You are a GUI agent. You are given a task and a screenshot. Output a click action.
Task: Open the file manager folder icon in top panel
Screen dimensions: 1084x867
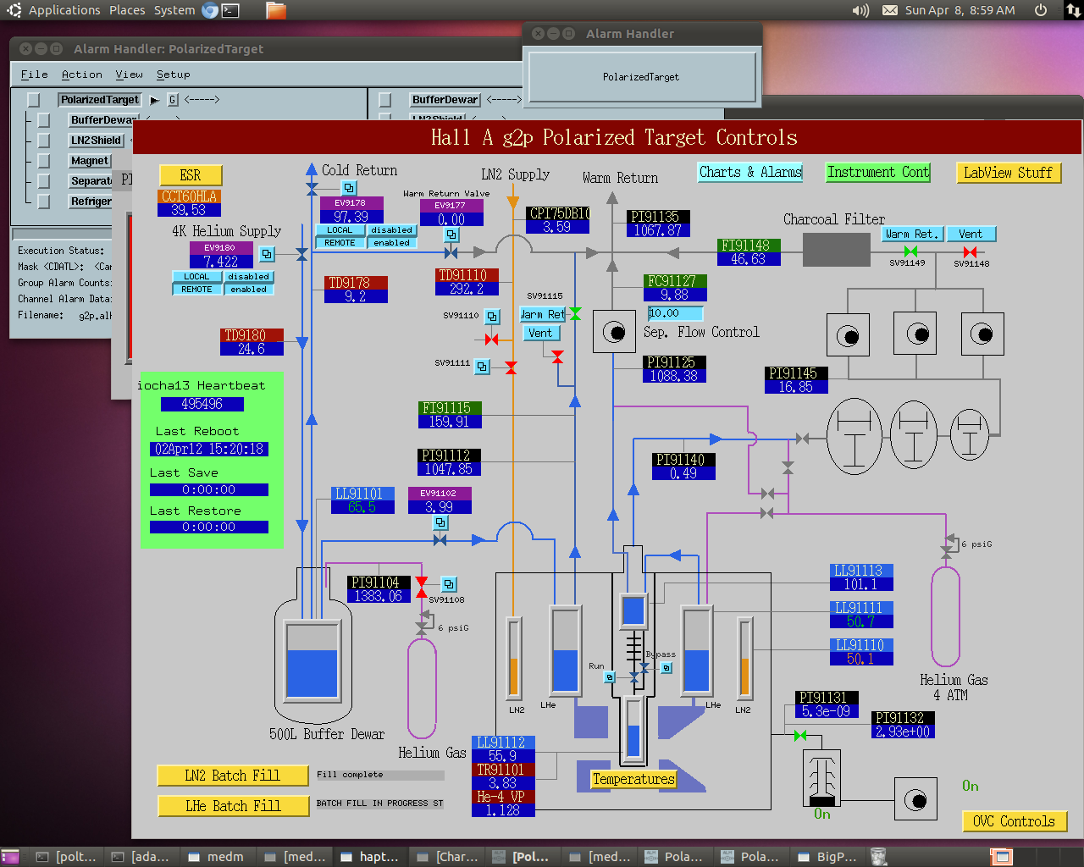click(x=275, y=10)
